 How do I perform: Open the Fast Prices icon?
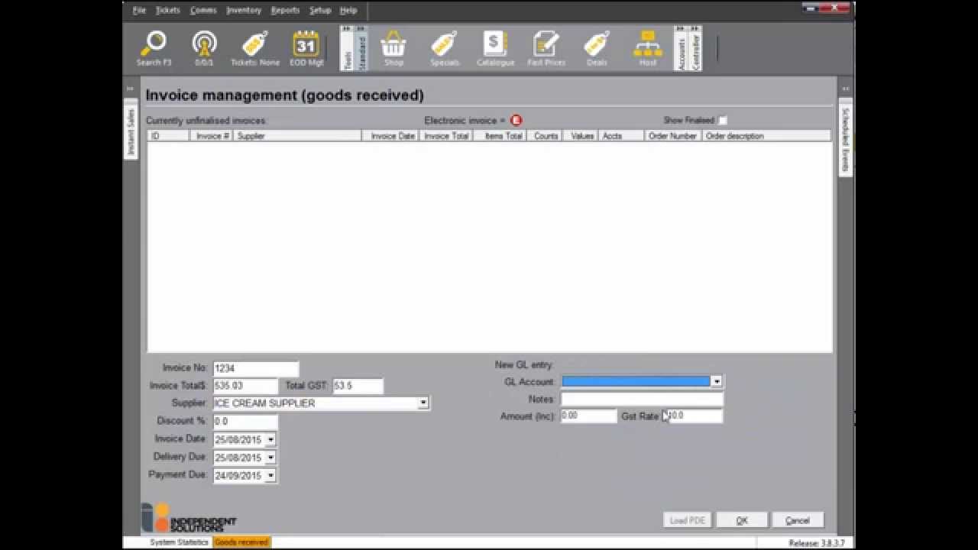coord(546,49)
